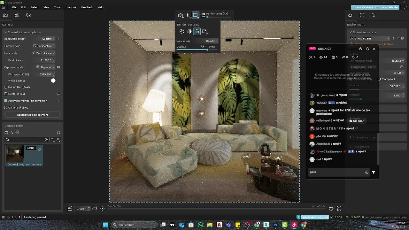Toggle the loop playback icon

(95, 209)
